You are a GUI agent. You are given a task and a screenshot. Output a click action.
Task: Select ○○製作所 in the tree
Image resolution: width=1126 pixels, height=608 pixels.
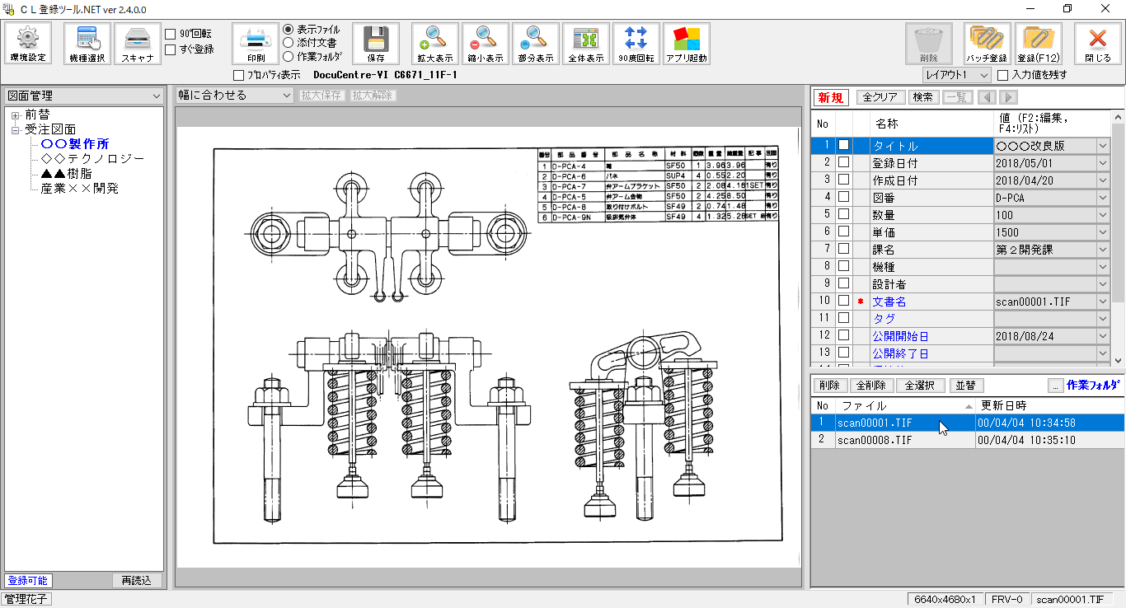[x=75, y=144]
